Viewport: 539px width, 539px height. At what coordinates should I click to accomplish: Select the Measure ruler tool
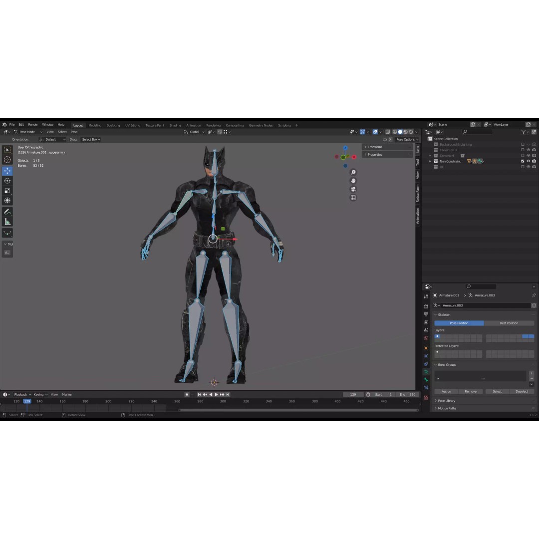(7, 222)
